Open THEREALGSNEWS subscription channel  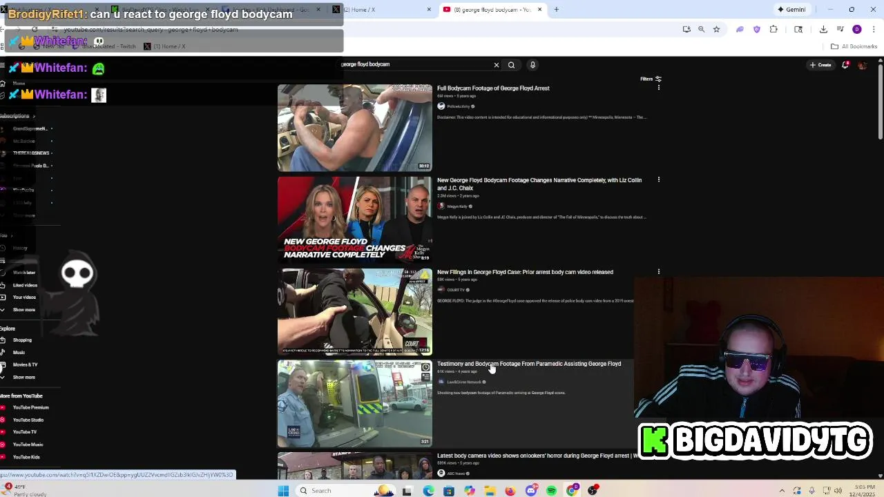point(30,153)
